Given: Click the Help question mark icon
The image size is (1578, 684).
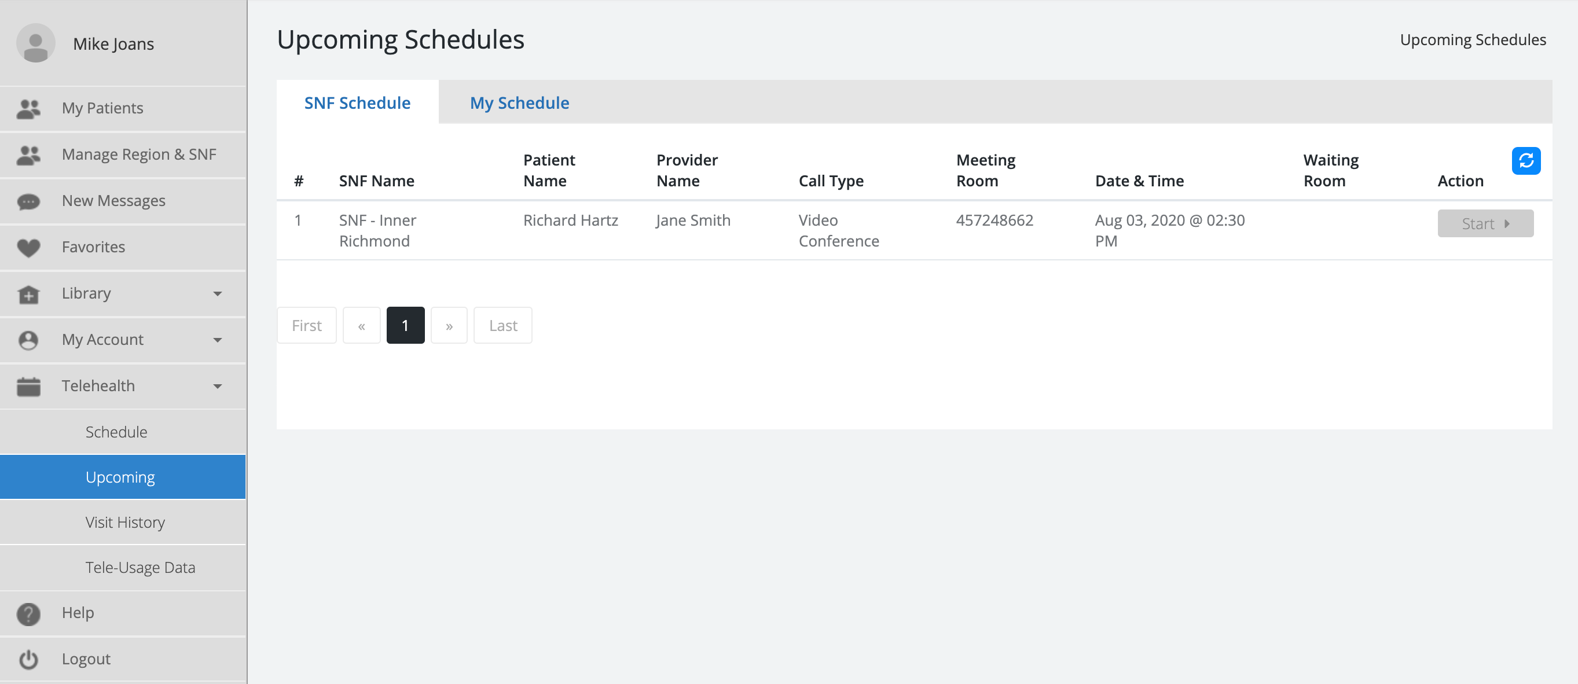Looking at the screenshot, I should [x=28, y=613].
